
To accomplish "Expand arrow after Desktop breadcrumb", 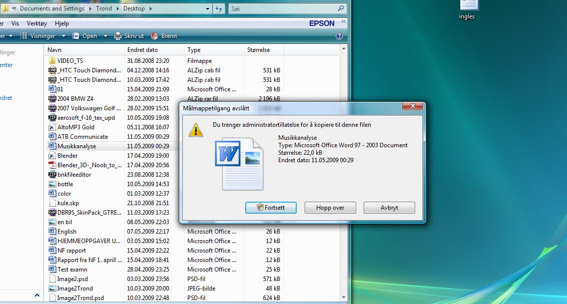I will (150, 8).
